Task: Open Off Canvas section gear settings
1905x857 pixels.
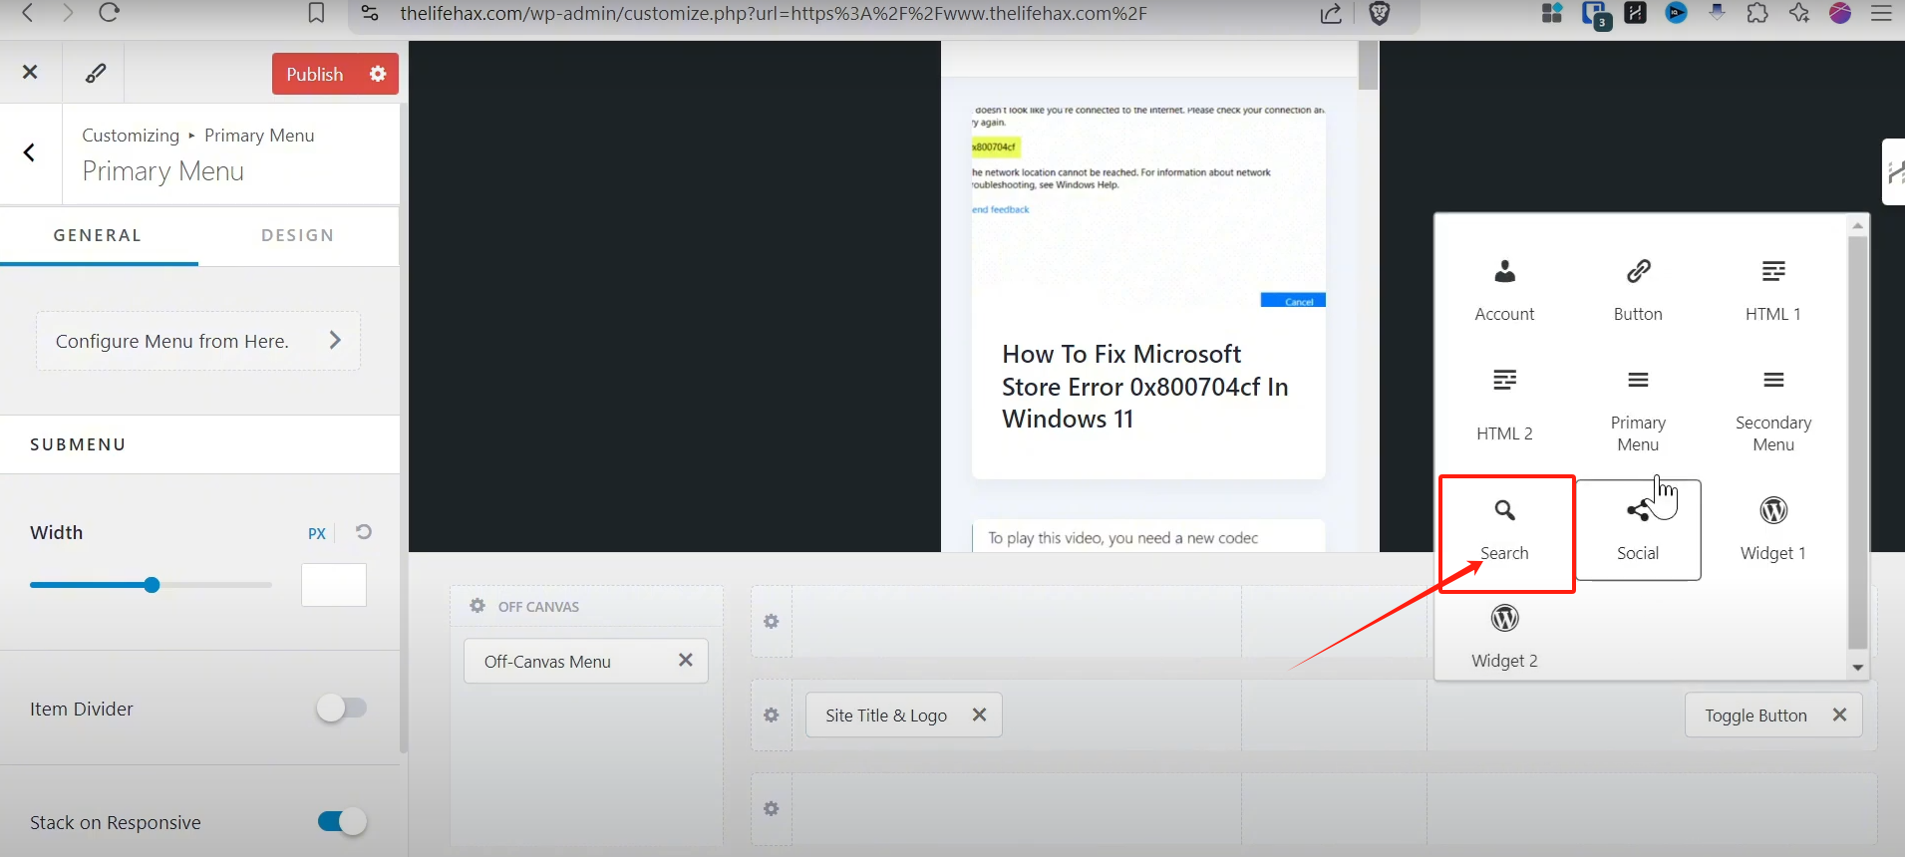Action: (477, 606)
